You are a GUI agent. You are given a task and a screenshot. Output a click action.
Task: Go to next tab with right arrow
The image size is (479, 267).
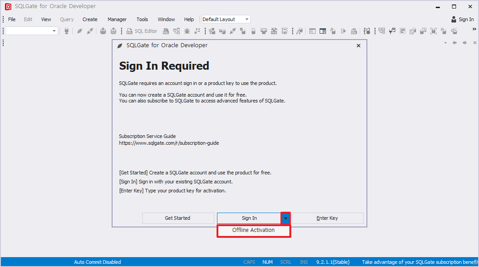465,43
